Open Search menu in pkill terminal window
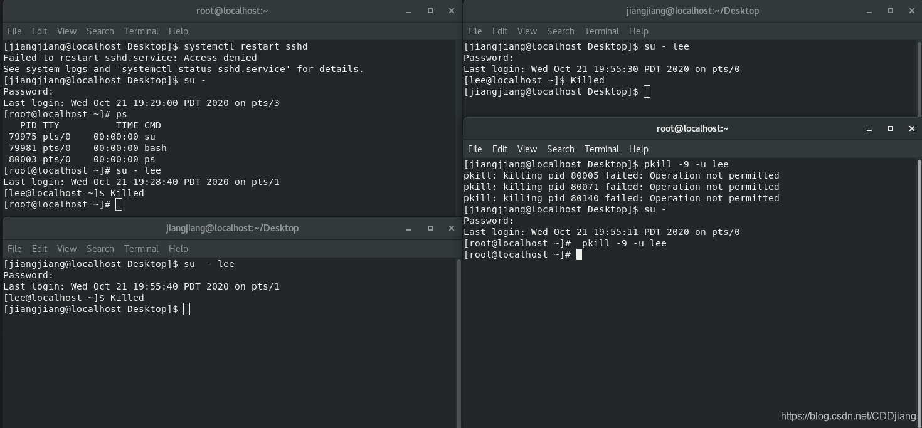Screen dimensions: 922x428 [x=561, y=149]
